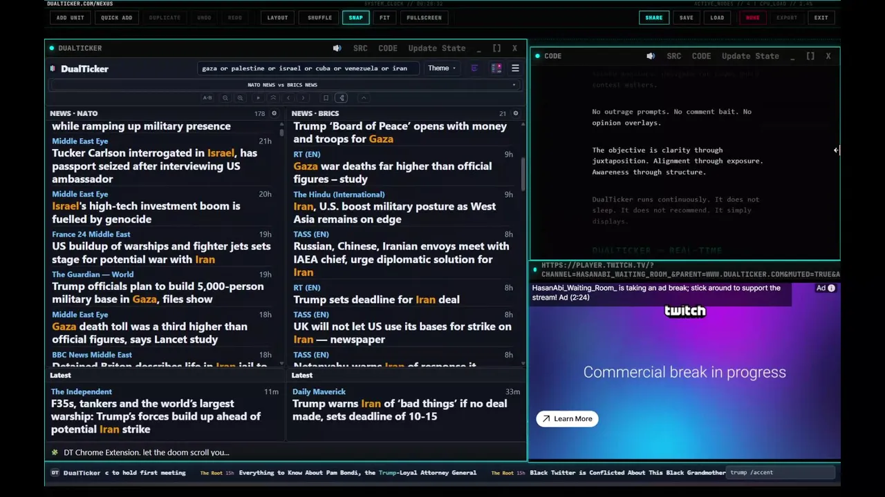Click the red NUKE button
This screenshot has width=885, height=497.
(752, 17)
